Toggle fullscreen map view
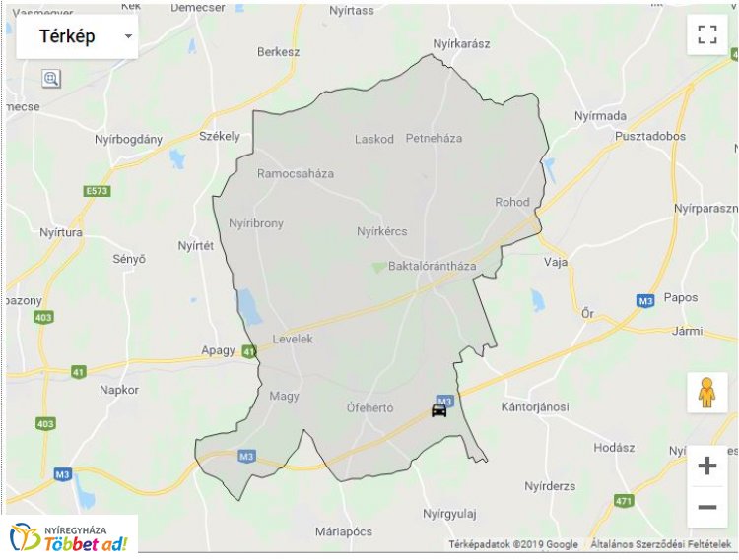739x560 pixels. coord(706,34)
